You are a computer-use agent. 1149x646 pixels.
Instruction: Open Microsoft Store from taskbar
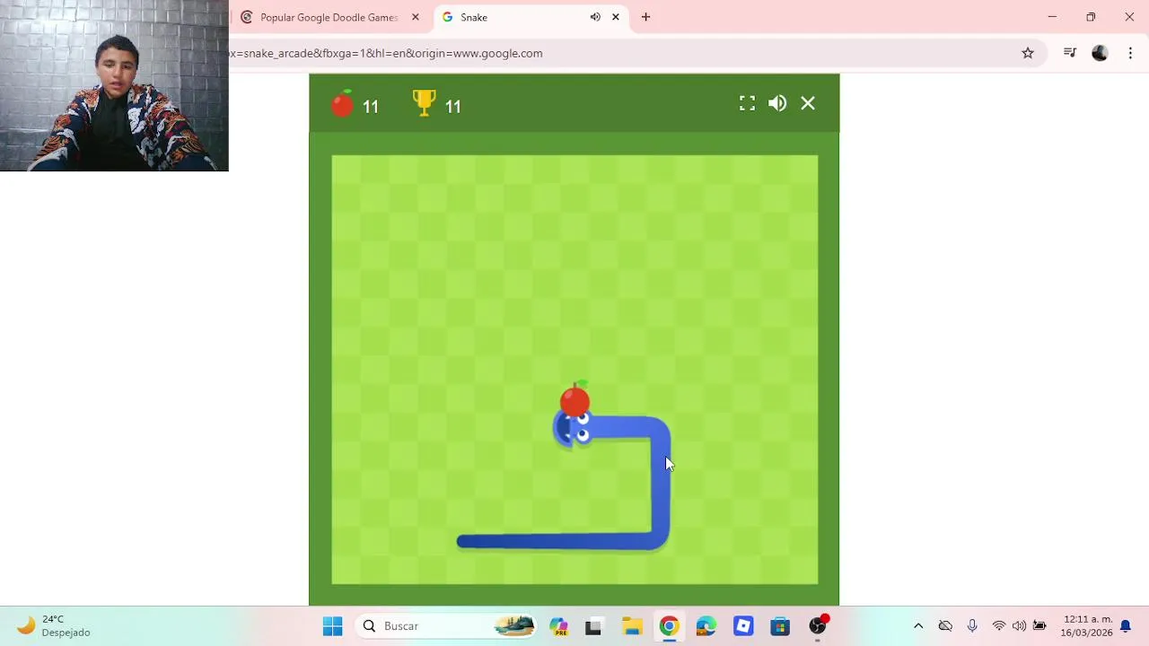[780, 626]
